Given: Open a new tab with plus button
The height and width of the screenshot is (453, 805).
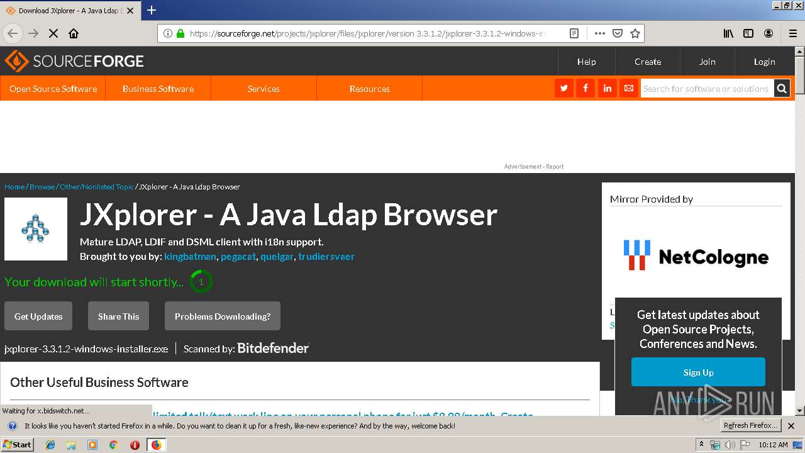Looking at the screenshot, I should point(152,10).
